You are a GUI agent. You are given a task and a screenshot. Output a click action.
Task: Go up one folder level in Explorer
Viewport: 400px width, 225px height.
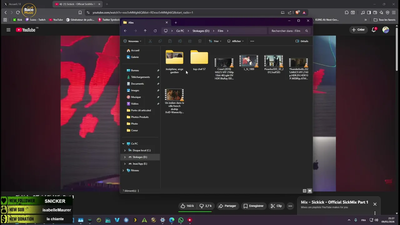[145, 31]
